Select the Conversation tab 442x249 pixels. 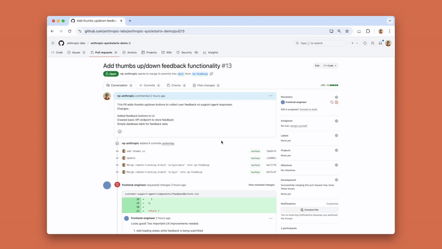119,85
